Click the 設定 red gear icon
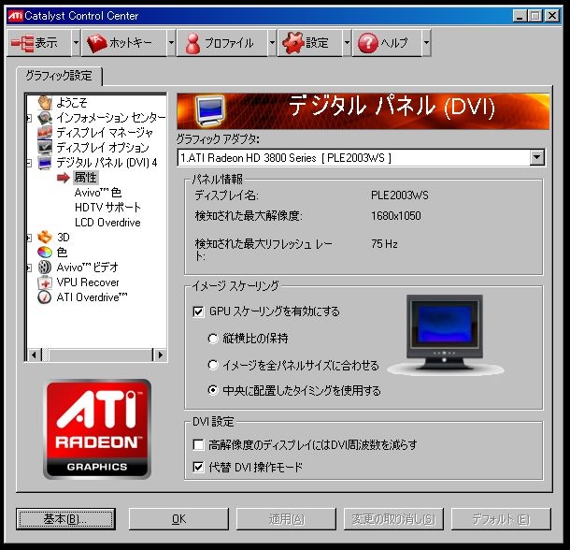 click(293, 43)
